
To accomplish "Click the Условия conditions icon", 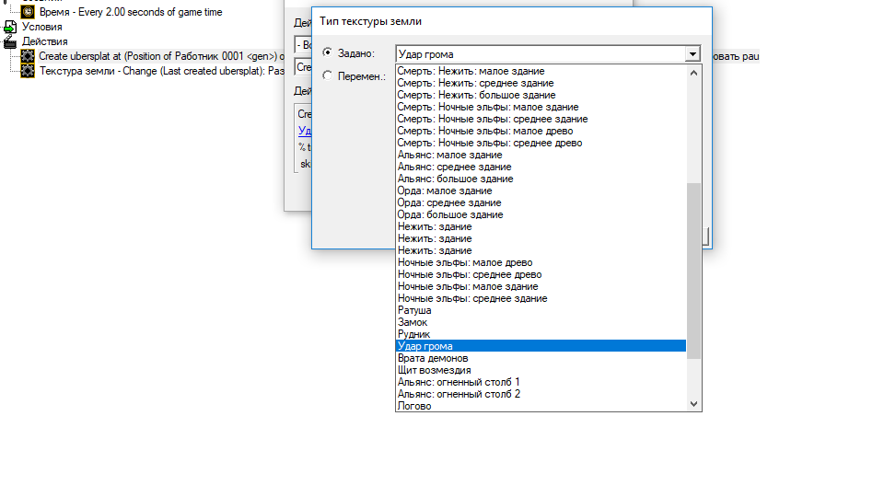I will click(x=10, y=27).
